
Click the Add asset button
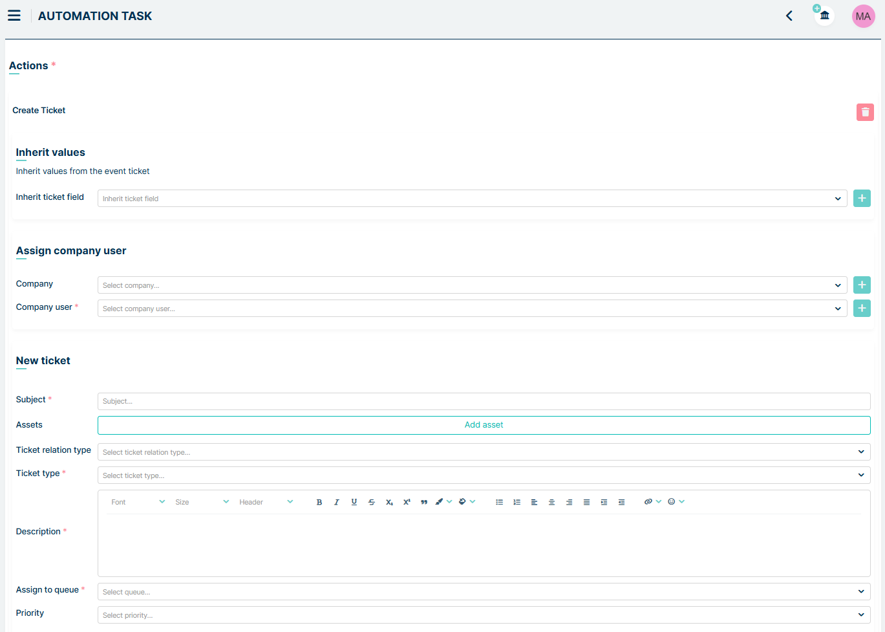coord(484,425)
